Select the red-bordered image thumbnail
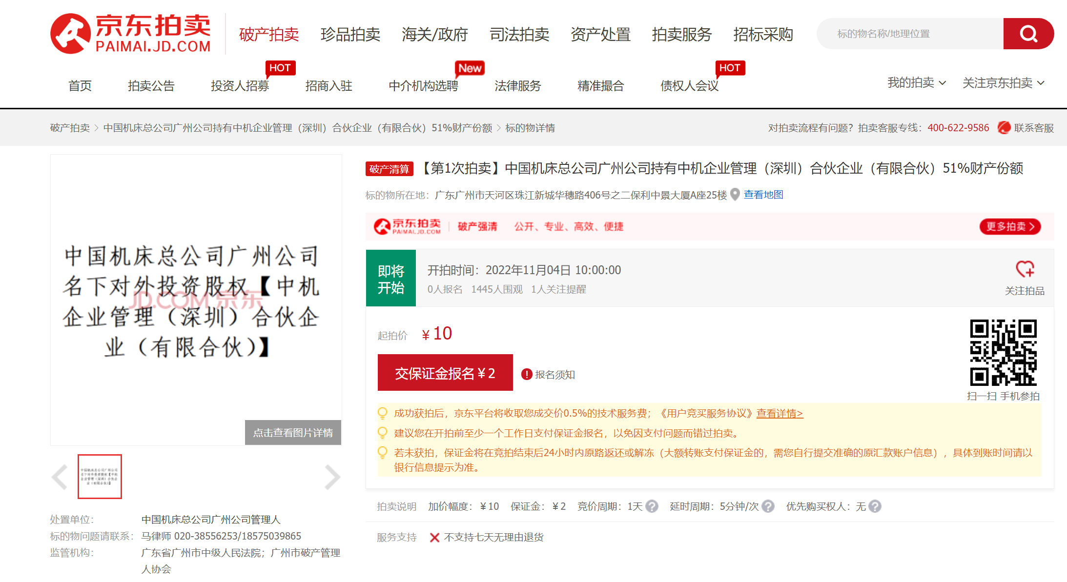This screenshot has width=1067, height=582. pyautogui.click(x=100, y=477)
